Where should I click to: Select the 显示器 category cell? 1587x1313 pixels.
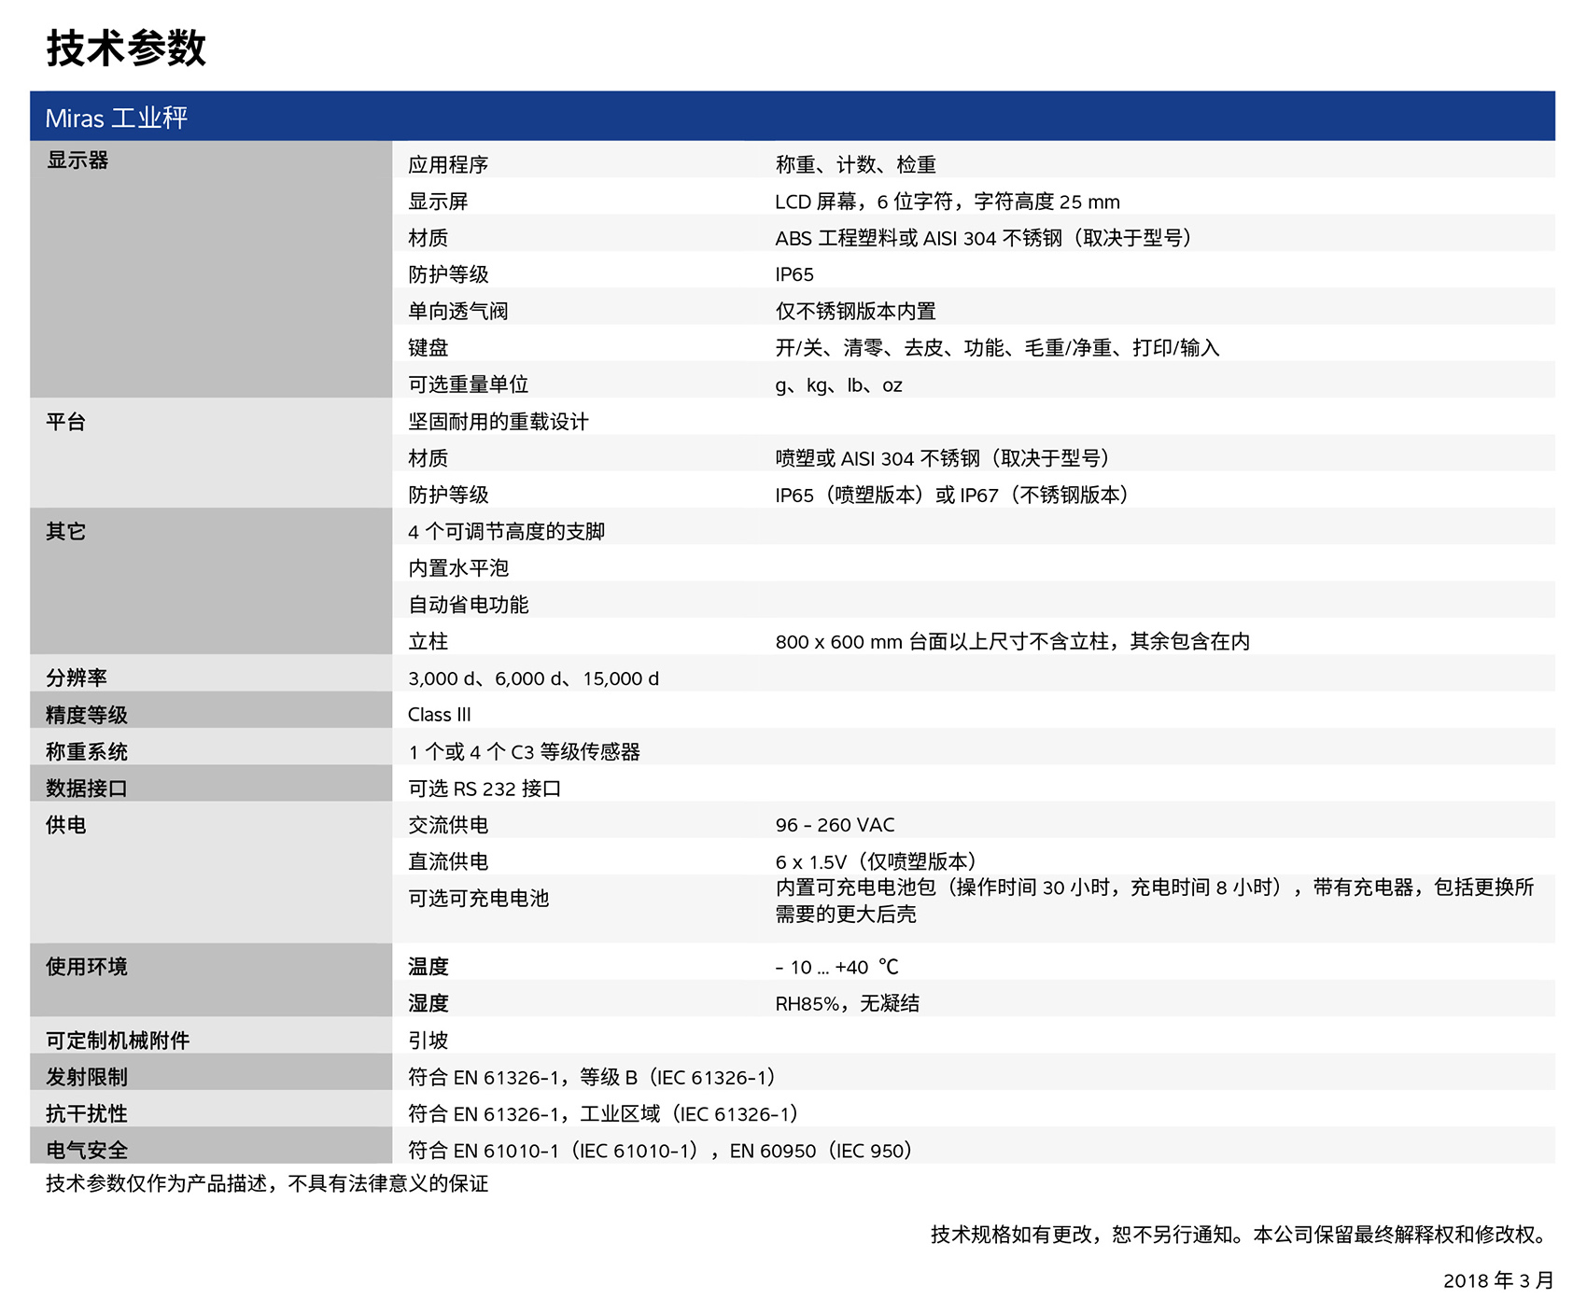click(x=77, y=161)
